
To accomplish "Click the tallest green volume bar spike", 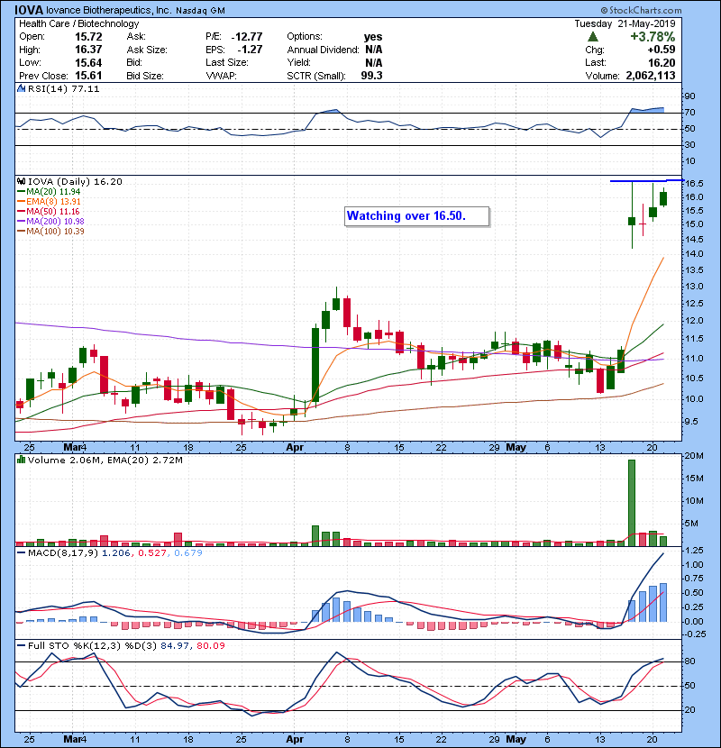I will point(632,503).
